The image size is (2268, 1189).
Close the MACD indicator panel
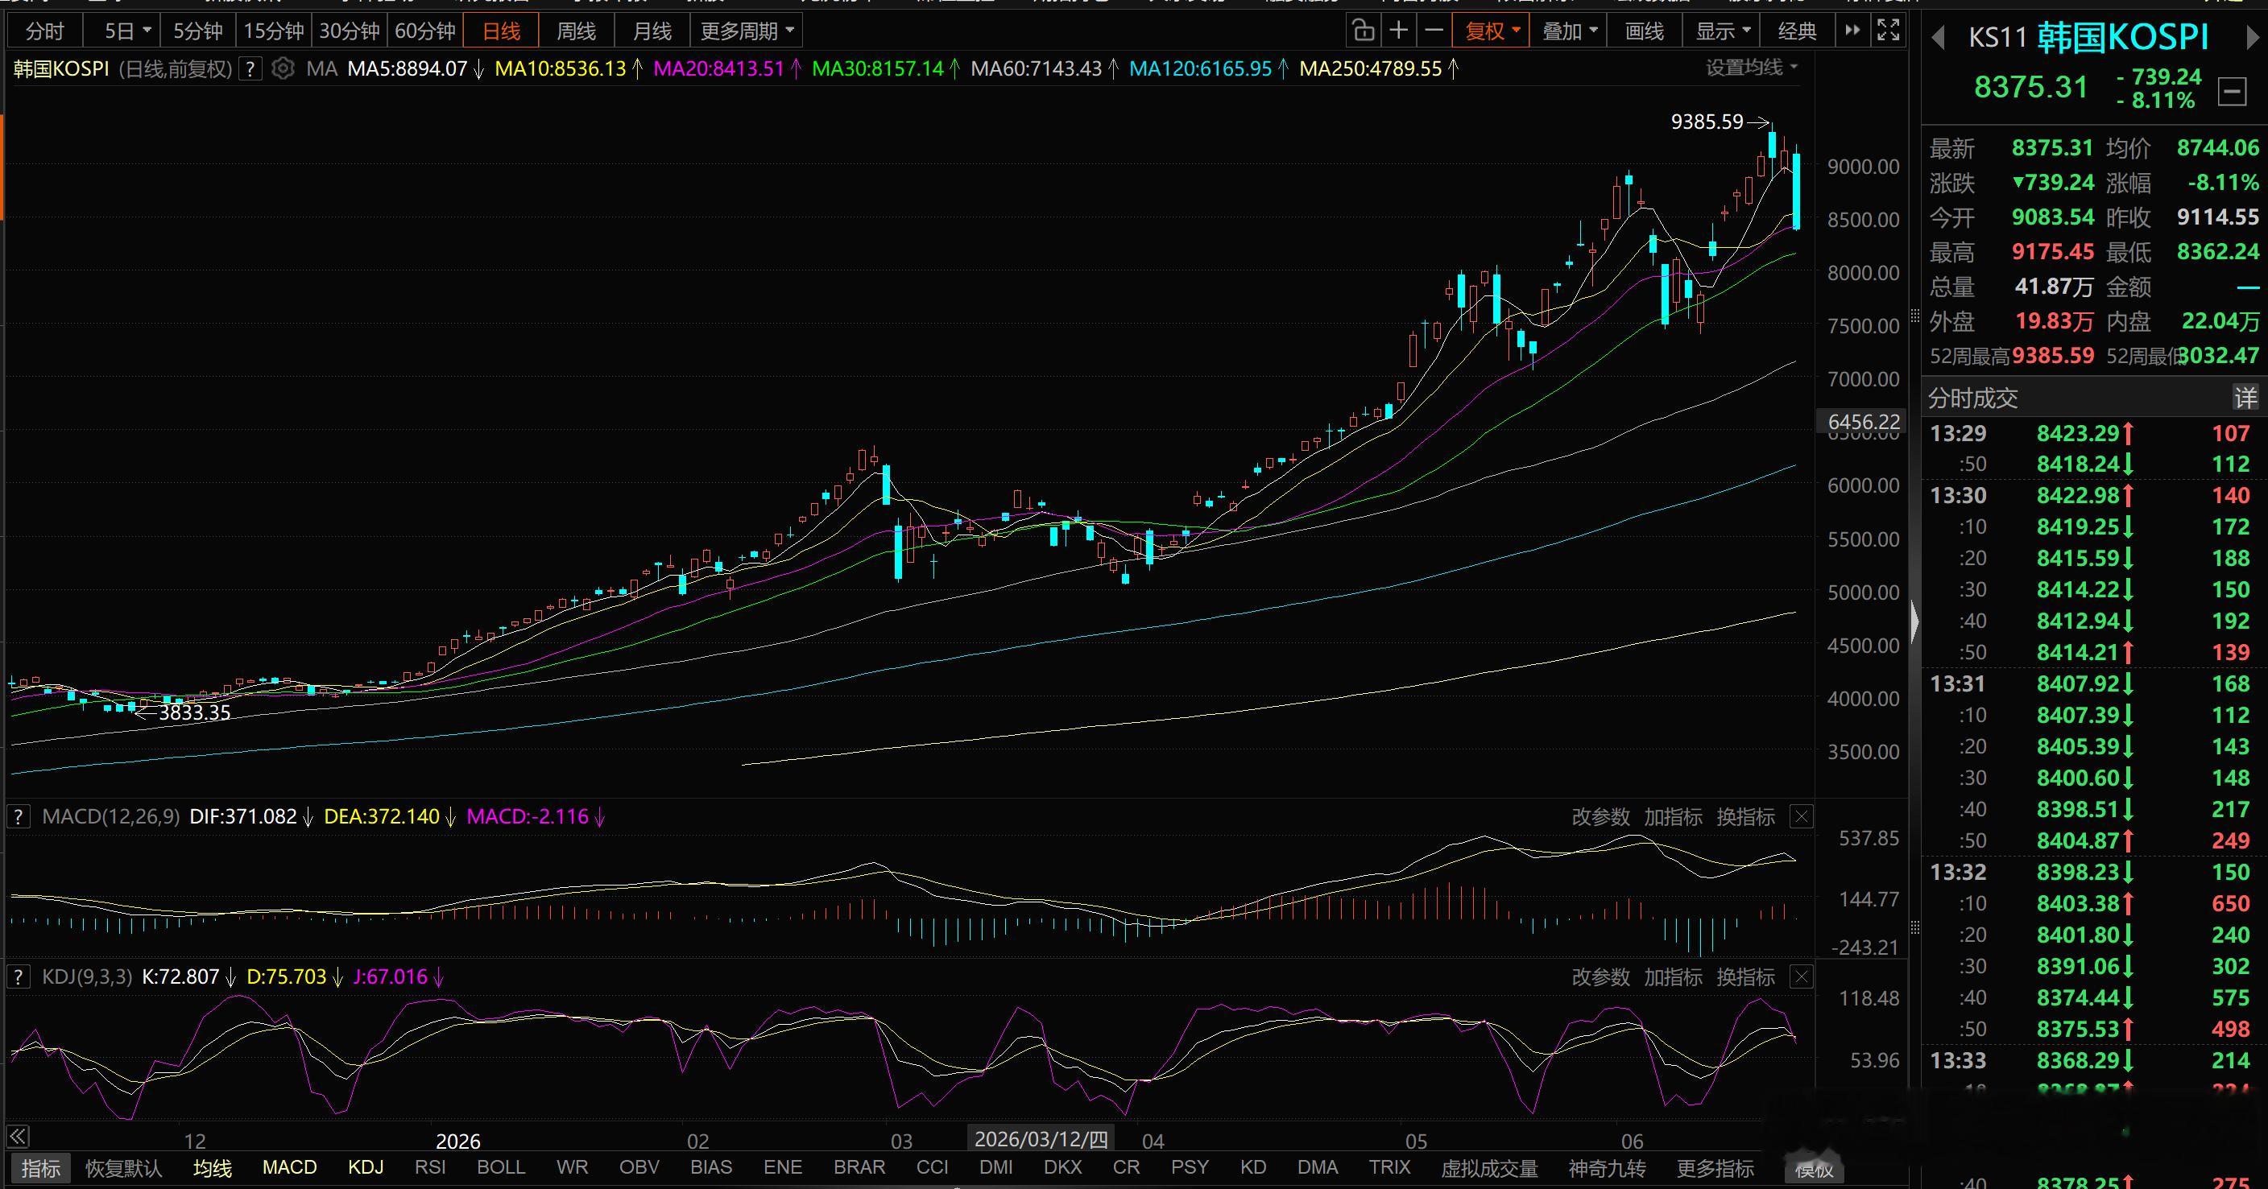pos(1802,817)
